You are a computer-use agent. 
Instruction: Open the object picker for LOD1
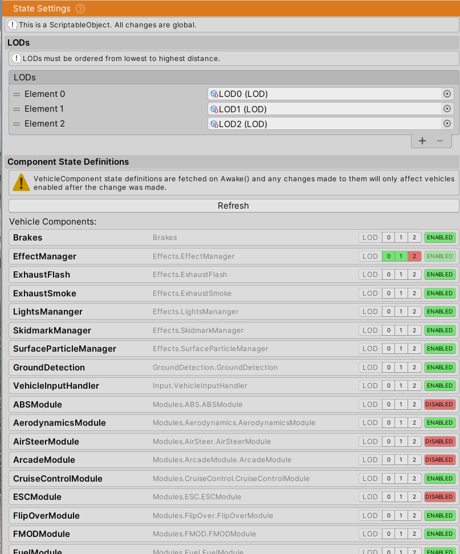(x=447, y=108)
